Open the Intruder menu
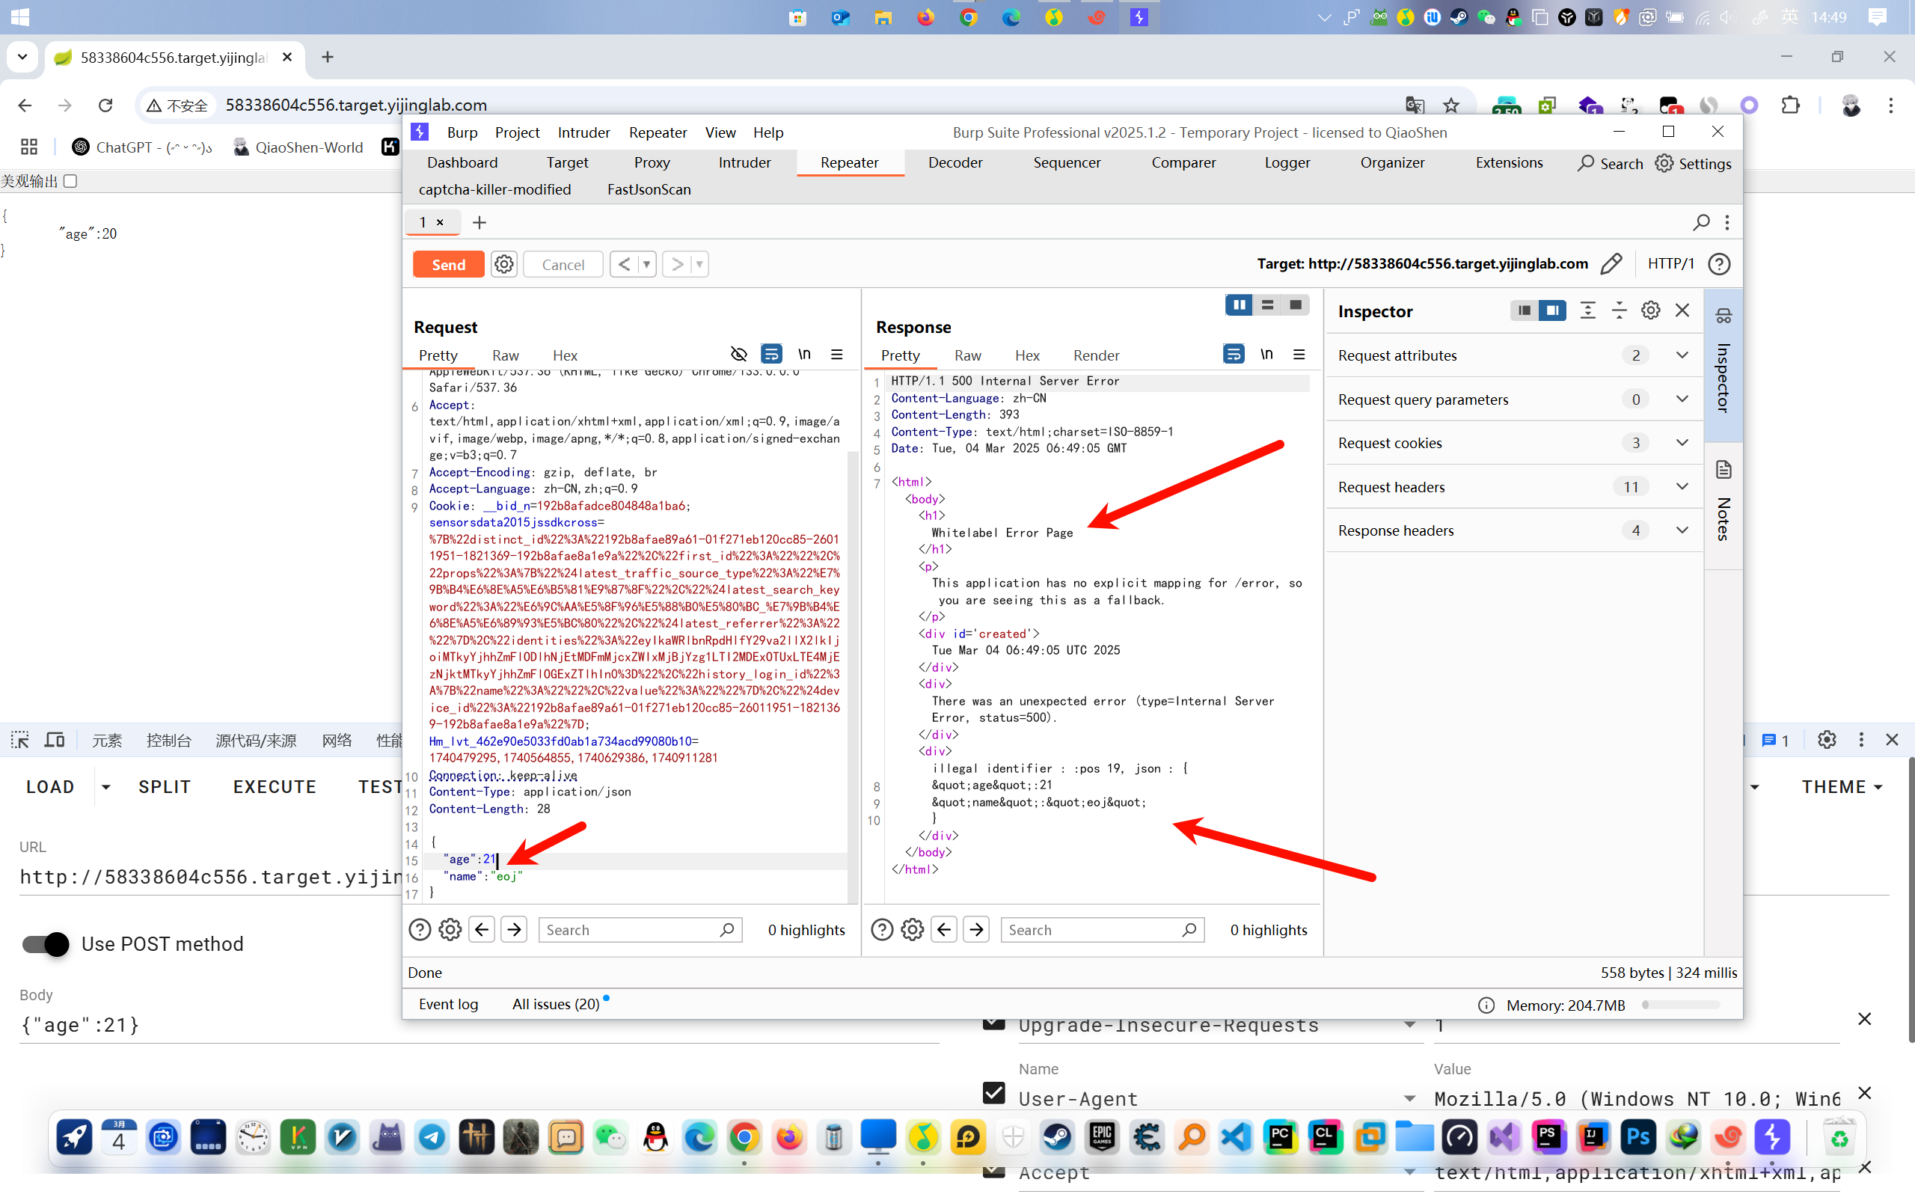 (583, 132)
